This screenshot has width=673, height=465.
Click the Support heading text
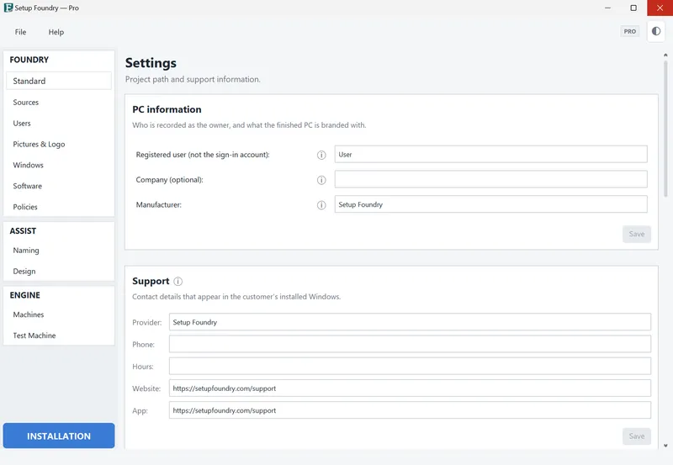point(151,281)
